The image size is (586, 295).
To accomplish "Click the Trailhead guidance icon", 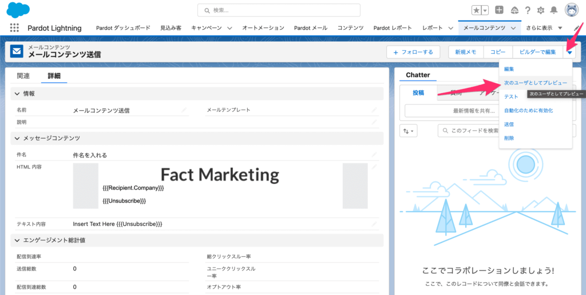I will (x=514, y=10).
